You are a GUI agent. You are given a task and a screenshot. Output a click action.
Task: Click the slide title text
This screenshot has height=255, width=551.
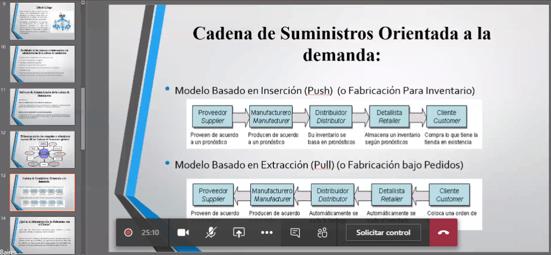point(341,44)
